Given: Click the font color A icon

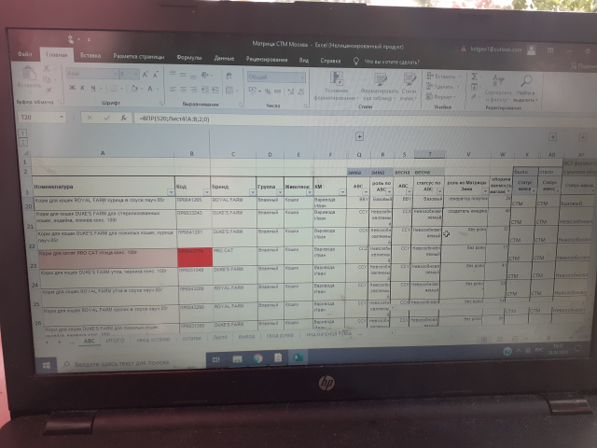Looking at the screenshot, I should [150, 90].
